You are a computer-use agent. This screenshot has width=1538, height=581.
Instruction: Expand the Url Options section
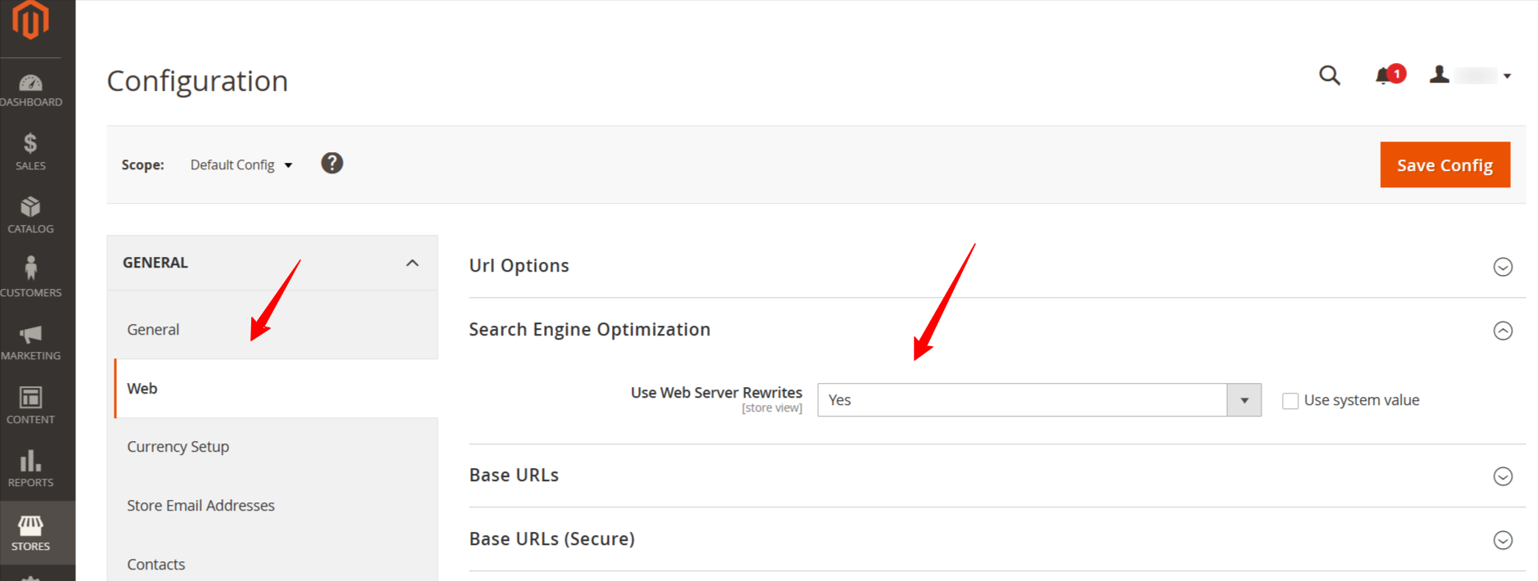click(1503, 267)
